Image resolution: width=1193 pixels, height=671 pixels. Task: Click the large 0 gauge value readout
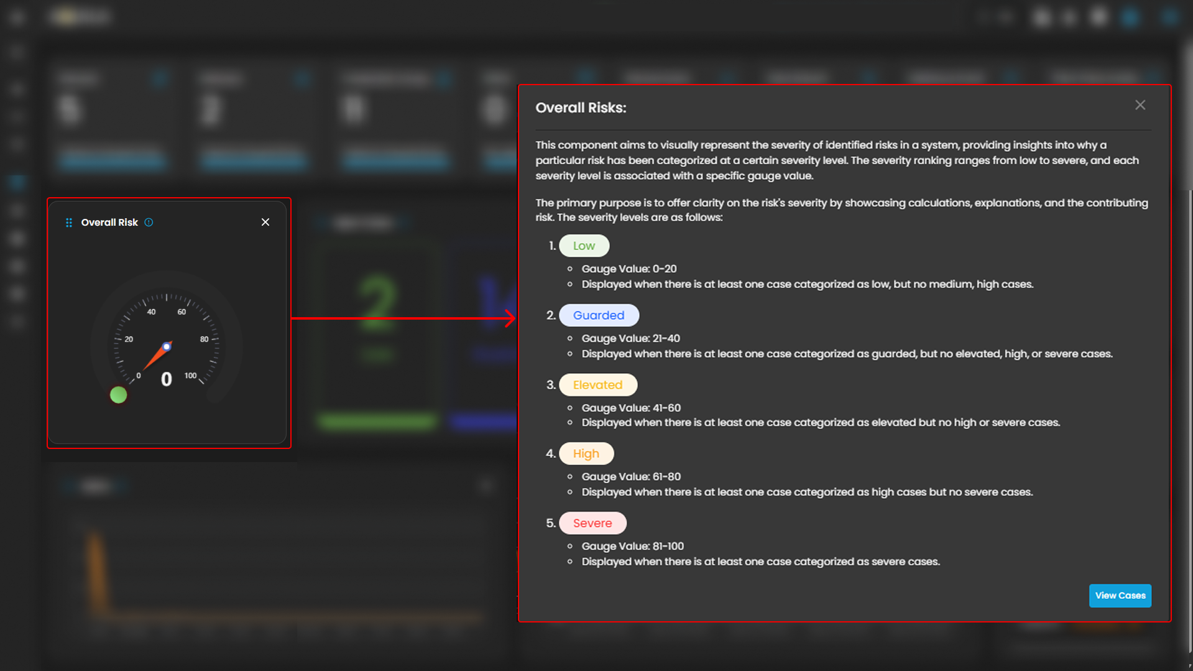click(x=166, y=379)
